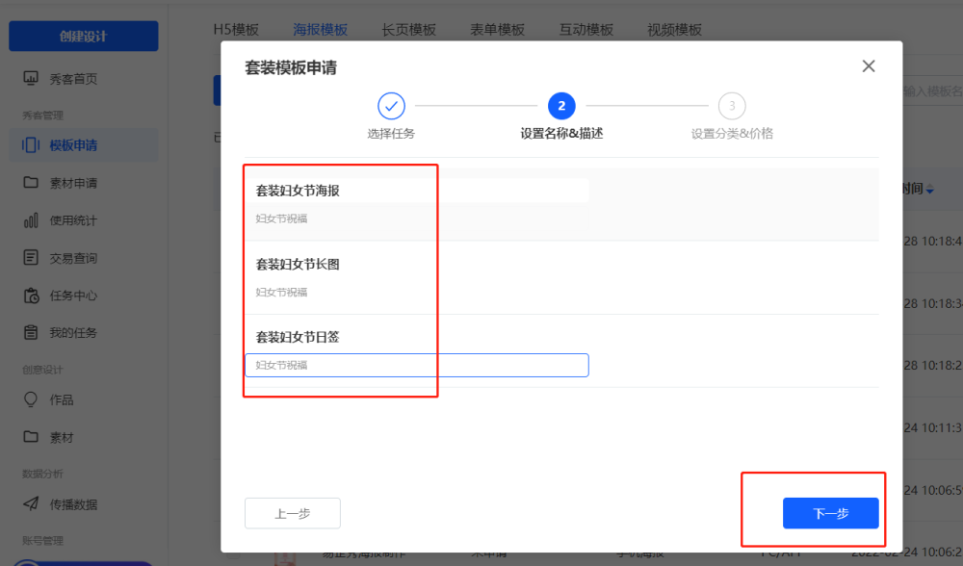Screen dimensions: 963x566
Task: Click the 作品 lightbulb icon
Action: 31,399
